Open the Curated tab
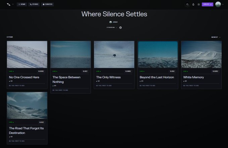This screenshot has width=228, height=148. pos(48,4)
